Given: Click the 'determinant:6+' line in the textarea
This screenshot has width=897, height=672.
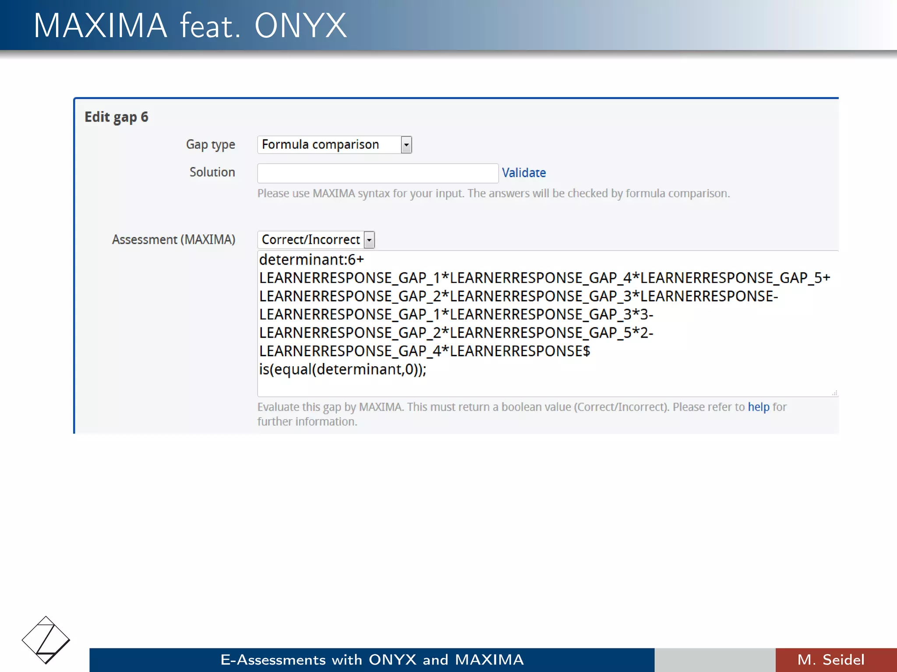Looking at the screenshot, I should tap(311, 260).
